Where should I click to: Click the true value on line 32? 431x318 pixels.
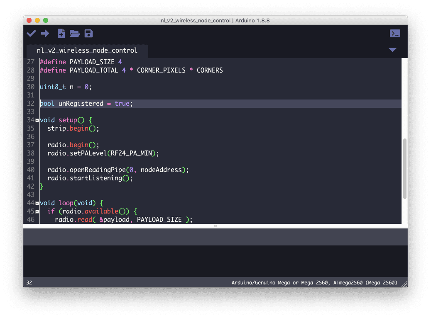[122, 103]
